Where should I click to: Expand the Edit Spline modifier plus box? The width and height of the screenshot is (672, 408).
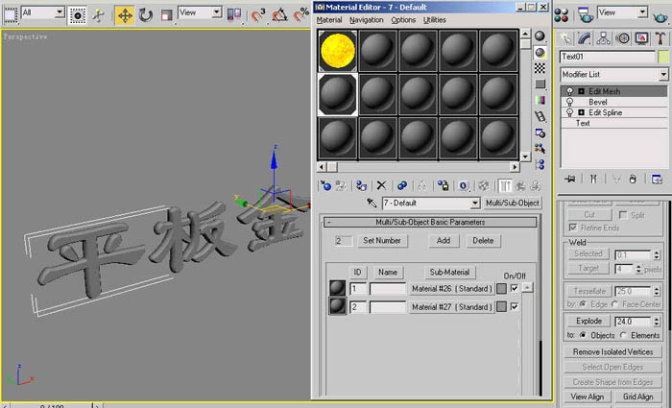click(581, 112)
